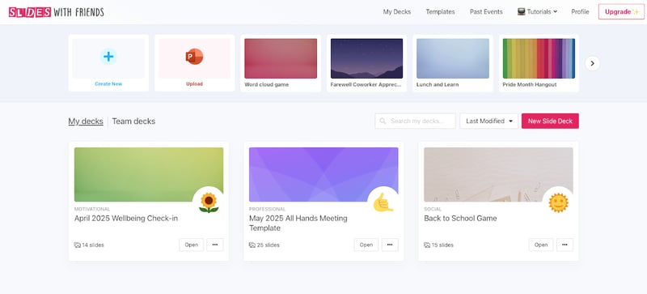647x294 pixels.
Task: Click the Lunch and Learn caption
Action: tap(438, 85)
